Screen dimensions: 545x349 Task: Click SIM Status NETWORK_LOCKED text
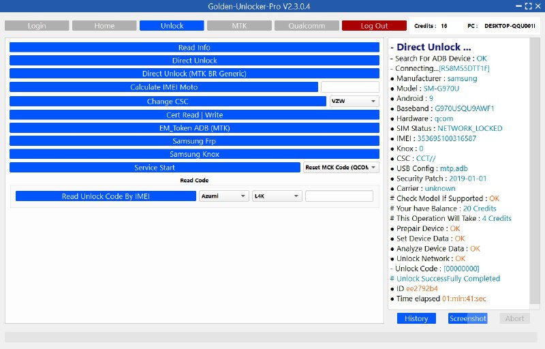(x=469, y=128)
